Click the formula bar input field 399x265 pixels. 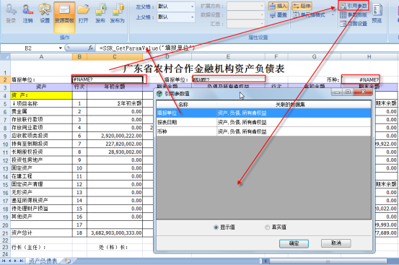[x=246, y=48]
